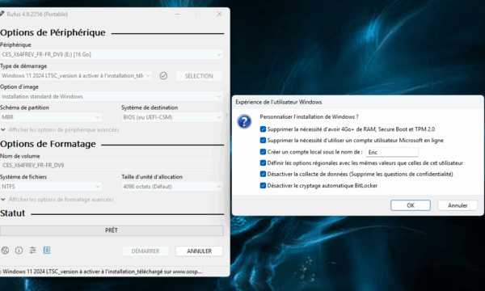Screen dimensions: 485x291
Task: Expand 'Afficher les options de formatage avancées'
Action: (57, 200)
